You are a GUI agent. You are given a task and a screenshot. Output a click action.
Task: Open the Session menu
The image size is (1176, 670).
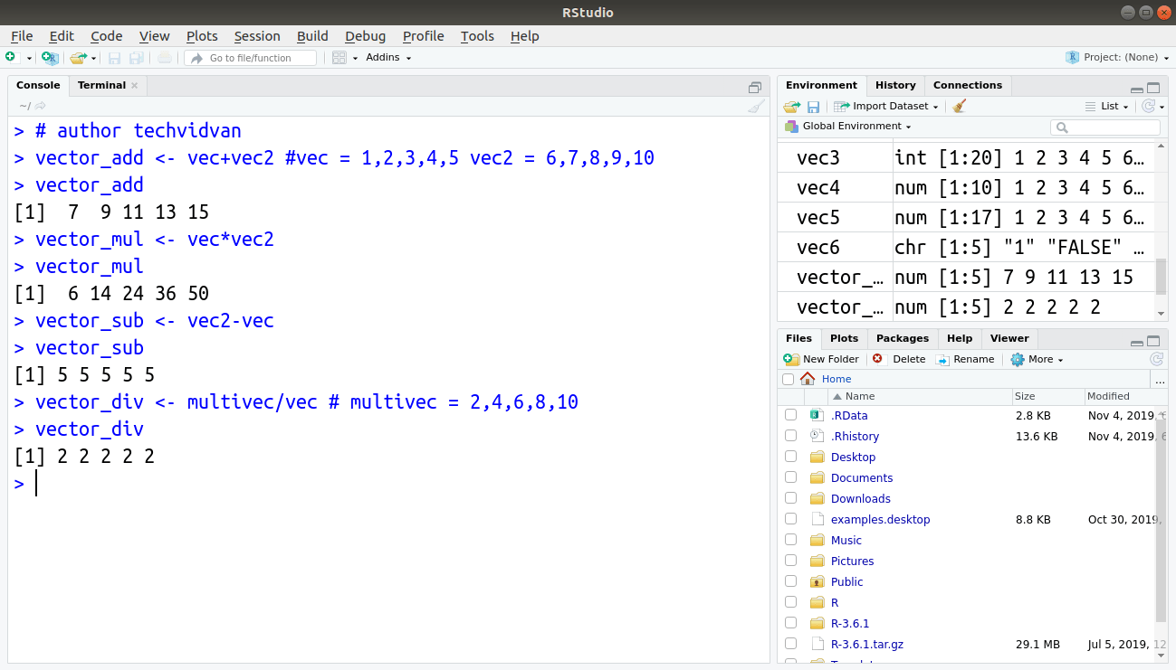tap(257, 36)
